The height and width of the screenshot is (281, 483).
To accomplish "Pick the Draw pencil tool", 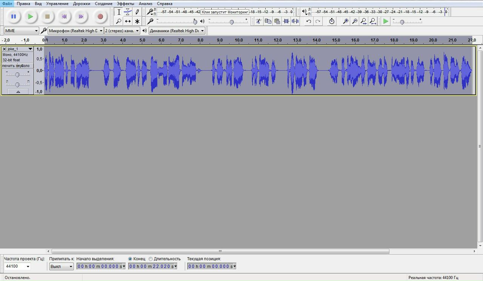I will [x=137, y=12].
